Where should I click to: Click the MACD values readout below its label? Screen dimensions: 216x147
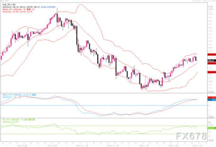pos(12,97)
